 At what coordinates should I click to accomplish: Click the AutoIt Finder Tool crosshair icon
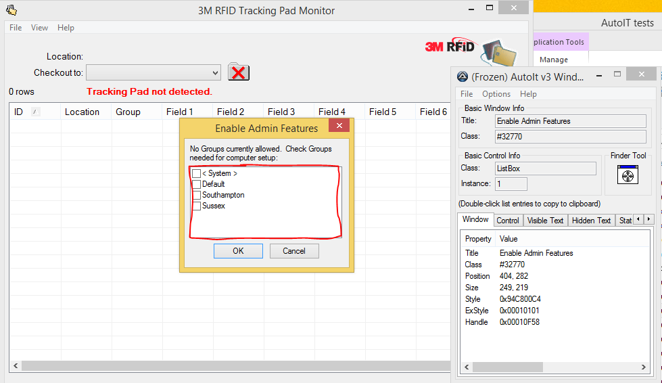pyautogui.click(x=628, y=175)
